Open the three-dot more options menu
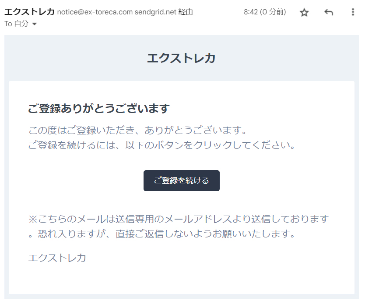 pos(353,12)
